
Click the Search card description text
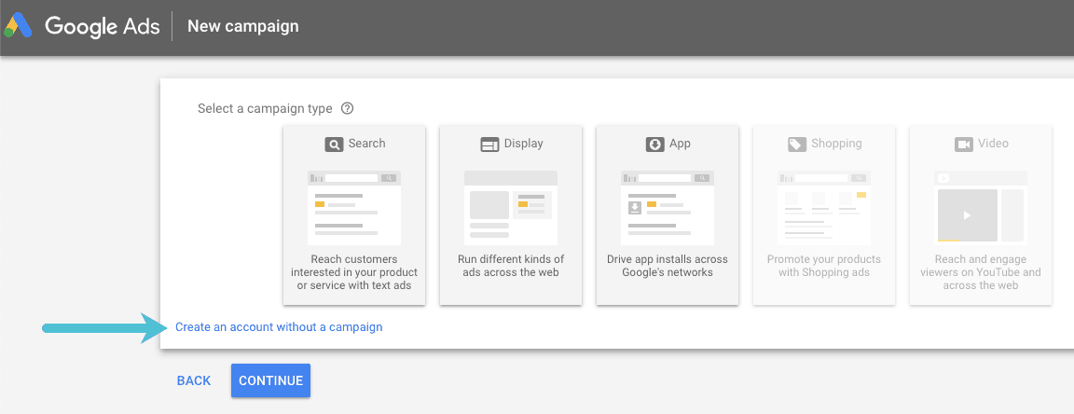[x=354, y=272]
